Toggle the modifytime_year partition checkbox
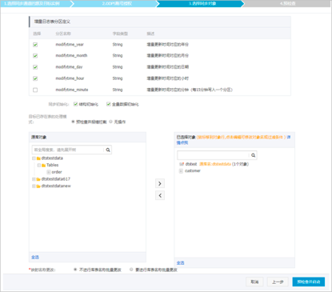Viewport: 332px width, 292px height. 35,45
